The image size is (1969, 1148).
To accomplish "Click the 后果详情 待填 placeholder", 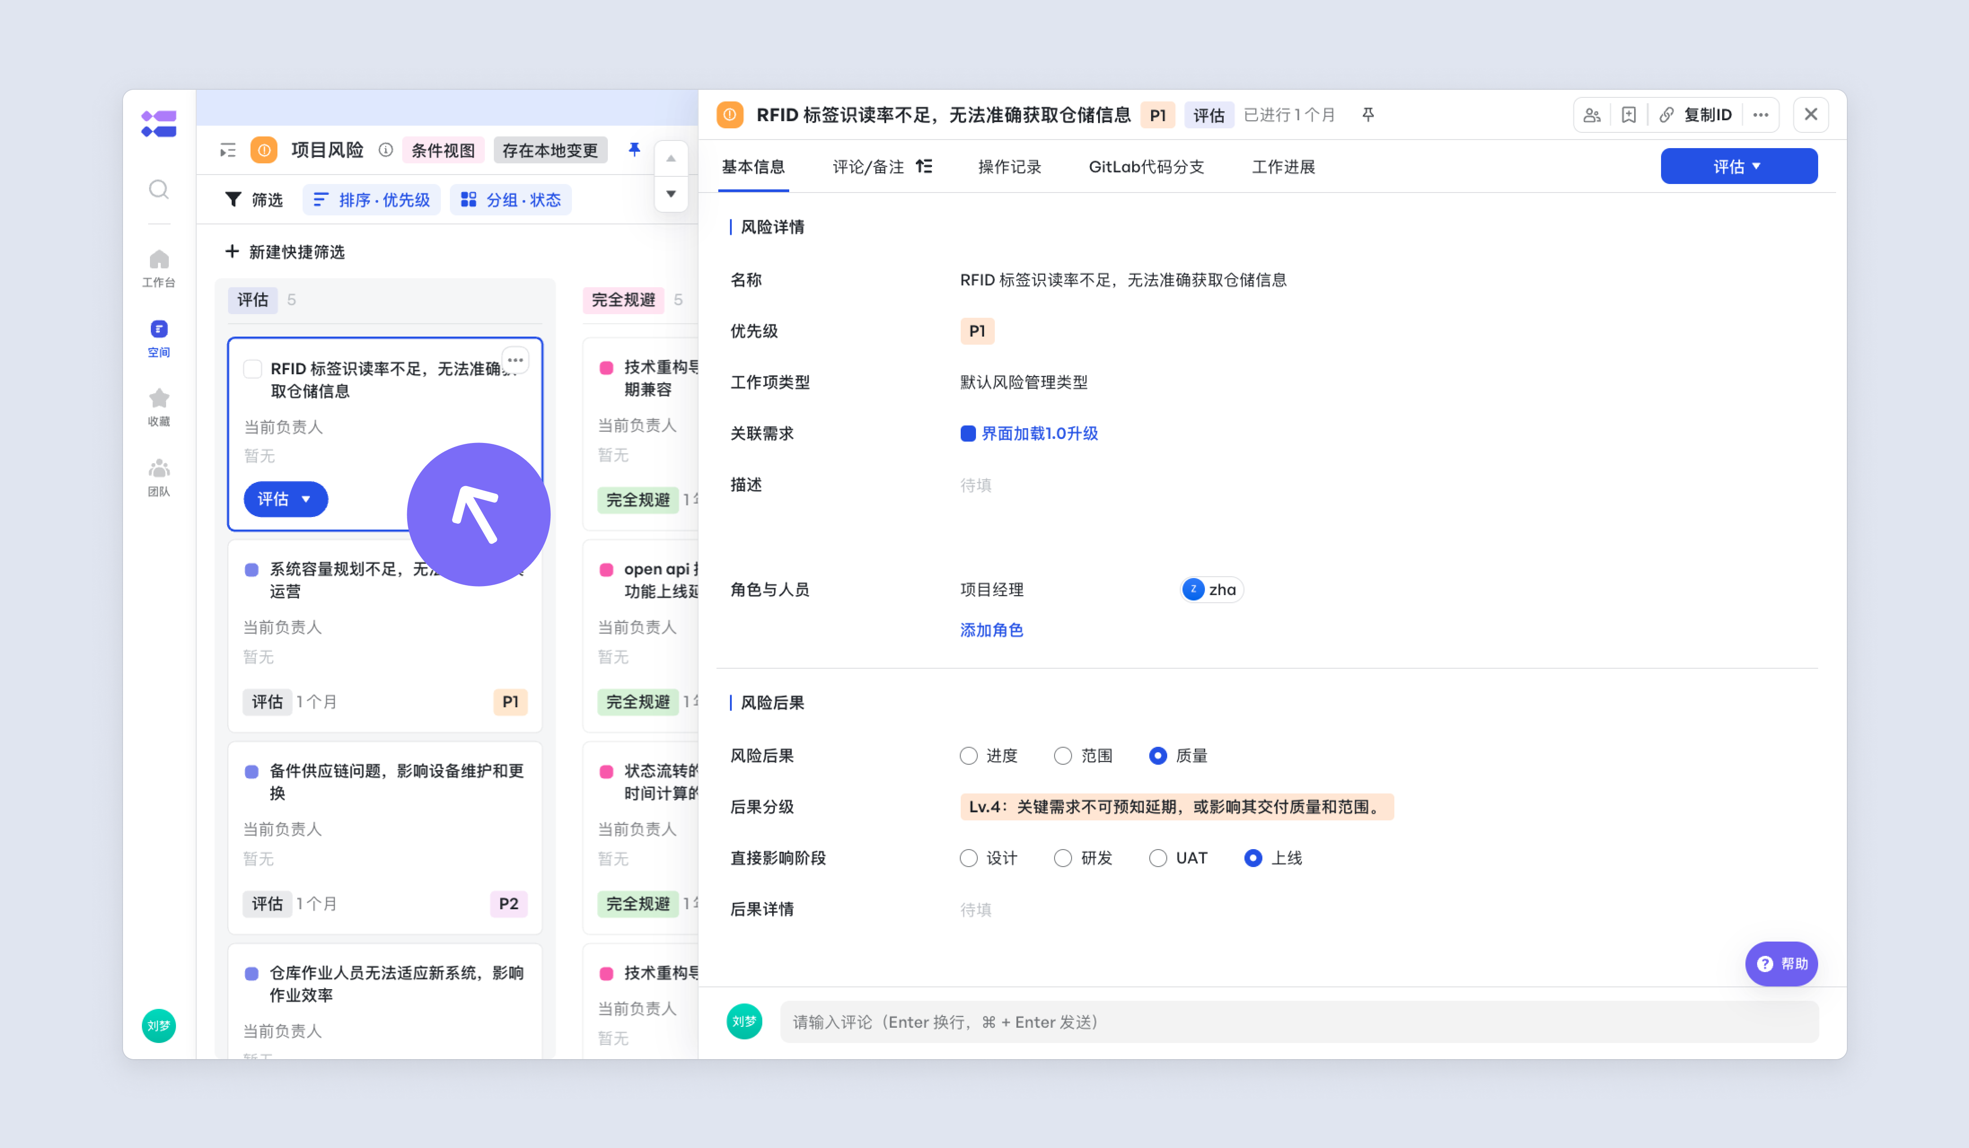I will point(975,909).
